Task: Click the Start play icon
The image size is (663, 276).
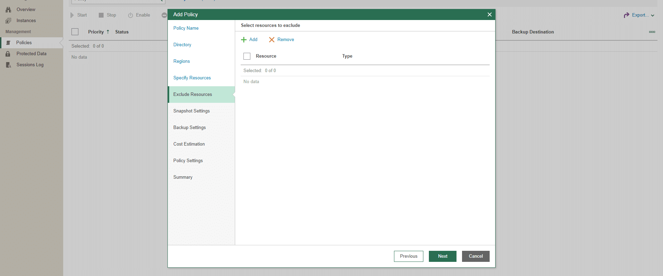Action: (72, 15)
